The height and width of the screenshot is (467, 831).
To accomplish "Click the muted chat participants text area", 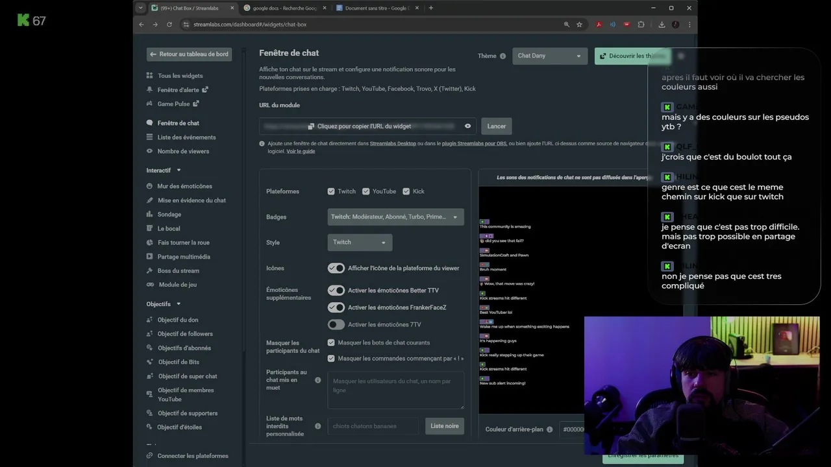I will click(x=396, y=390).
